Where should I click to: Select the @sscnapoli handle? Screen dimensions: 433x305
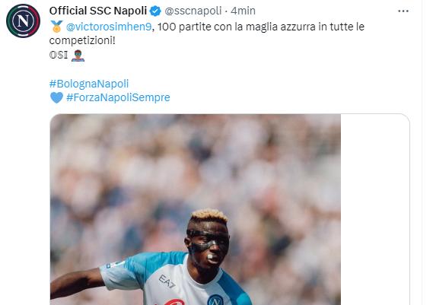click(x=193, y=11)
